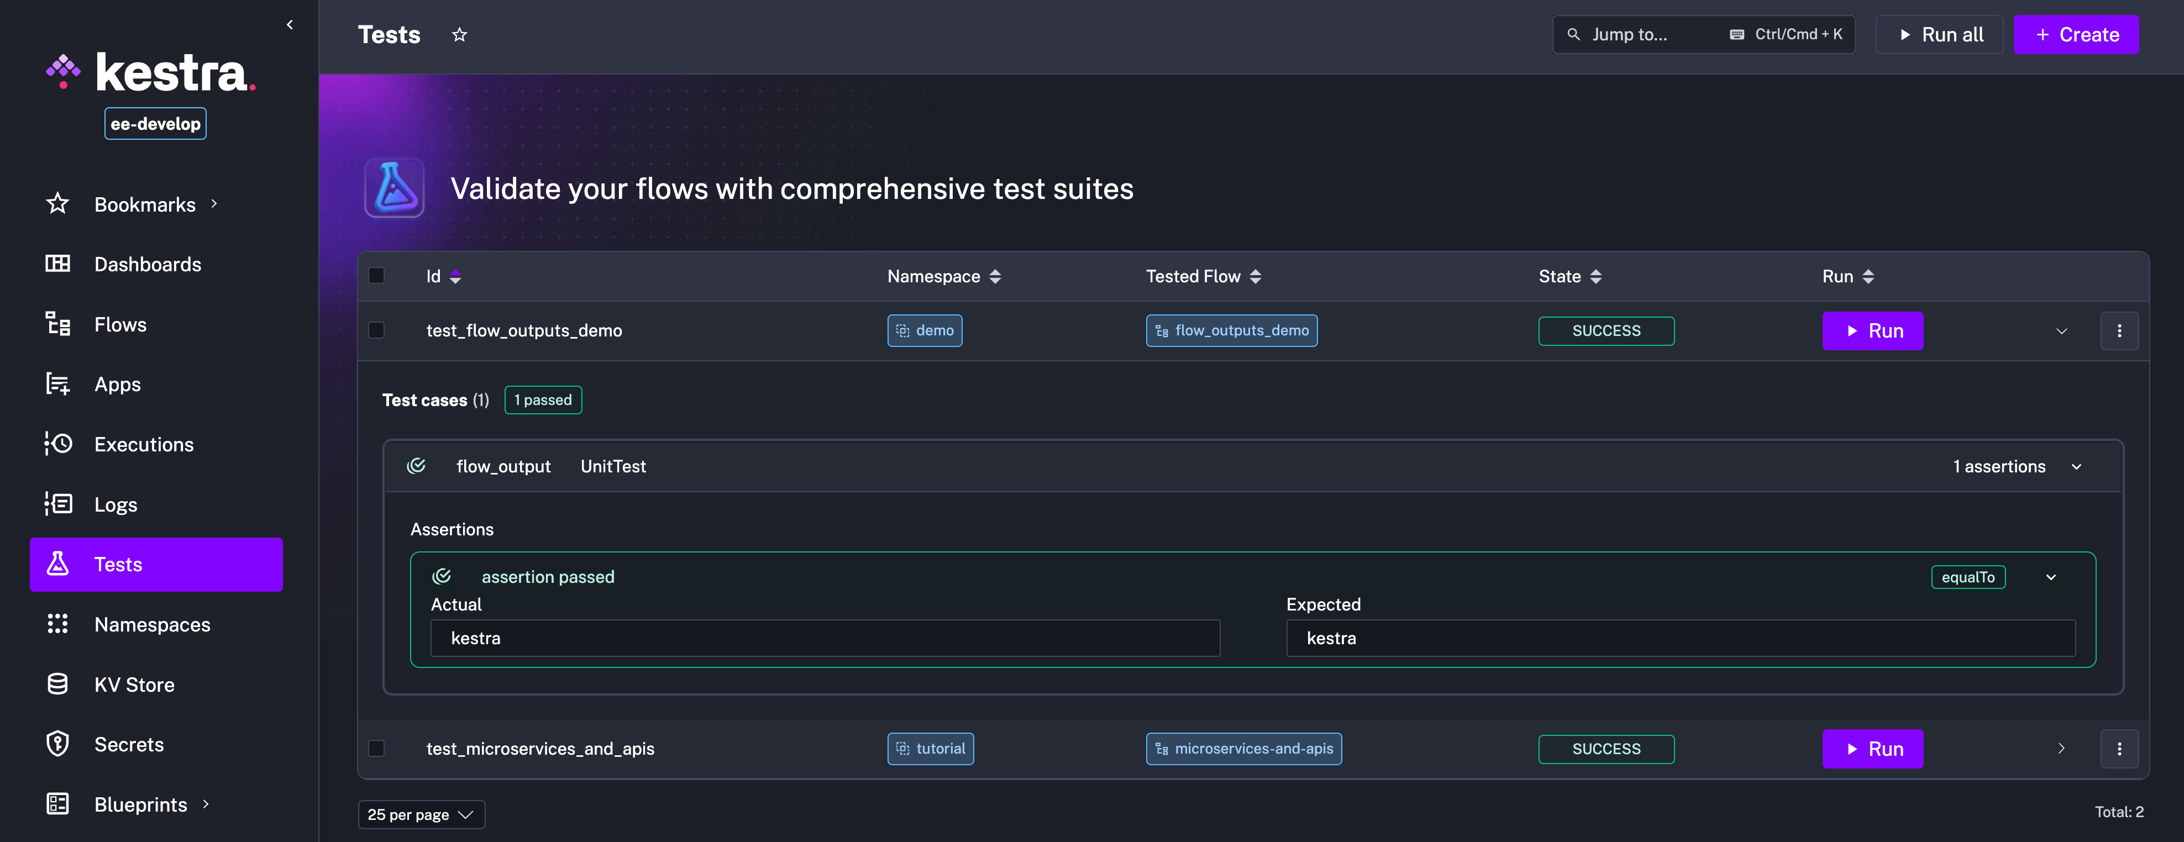Open the flow_outputs_demo flow link
Image resolution: width=2184 pixels, height=842 pixels.
point(1231,331)
